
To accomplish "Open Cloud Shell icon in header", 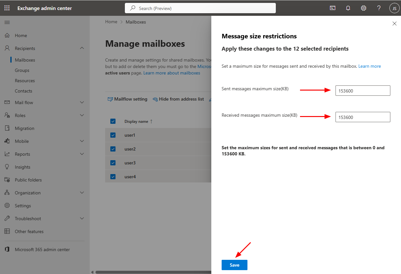I will click(x=333, y=8).
